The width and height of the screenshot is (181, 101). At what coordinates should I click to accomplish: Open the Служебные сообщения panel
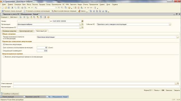pyautogui.click(x=10, y=94)
